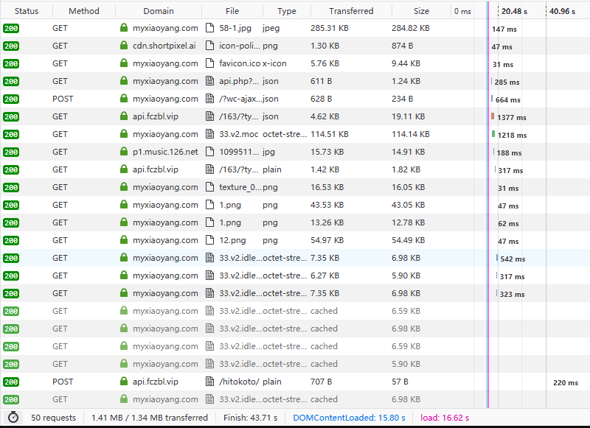Image resolution: width=590 pixels, height=428 pixels.
Task: Click the p1.music.126.net domain cell
Action: coord(165,152)
